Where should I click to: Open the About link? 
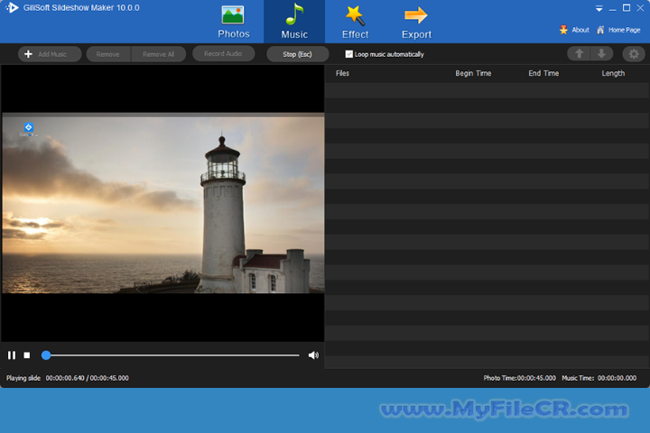pyautogui.click(x=574, y=30)
